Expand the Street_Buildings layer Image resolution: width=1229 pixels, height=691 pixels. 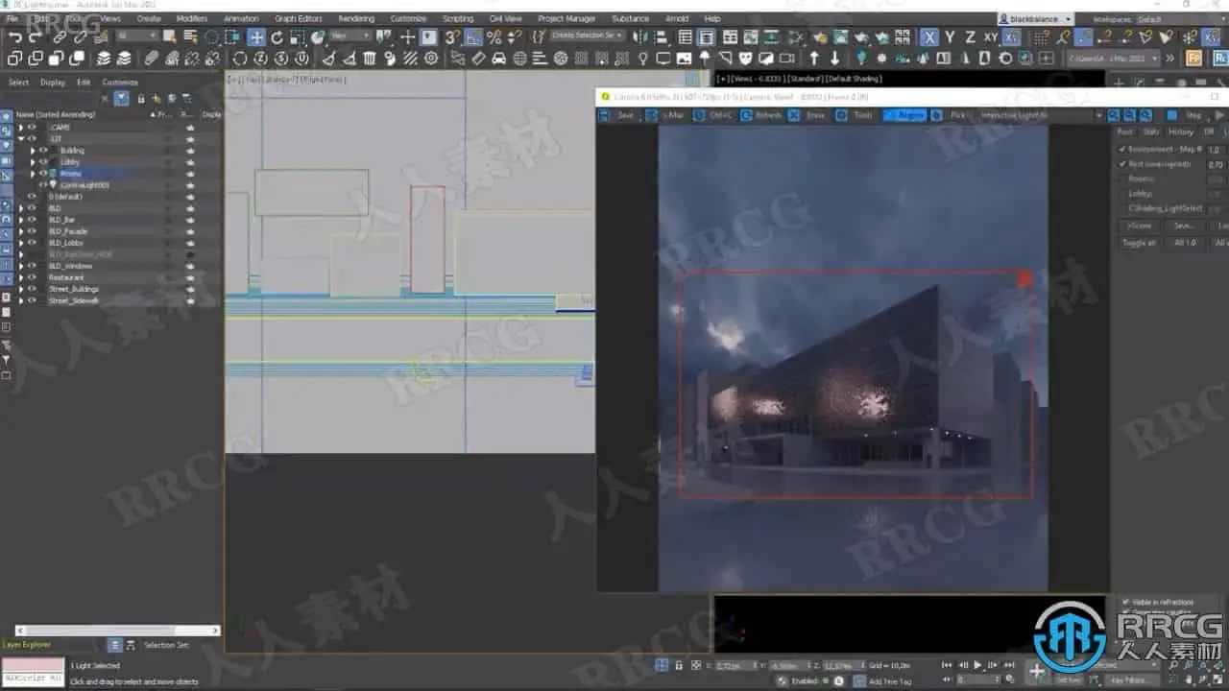tap(21, 289)
